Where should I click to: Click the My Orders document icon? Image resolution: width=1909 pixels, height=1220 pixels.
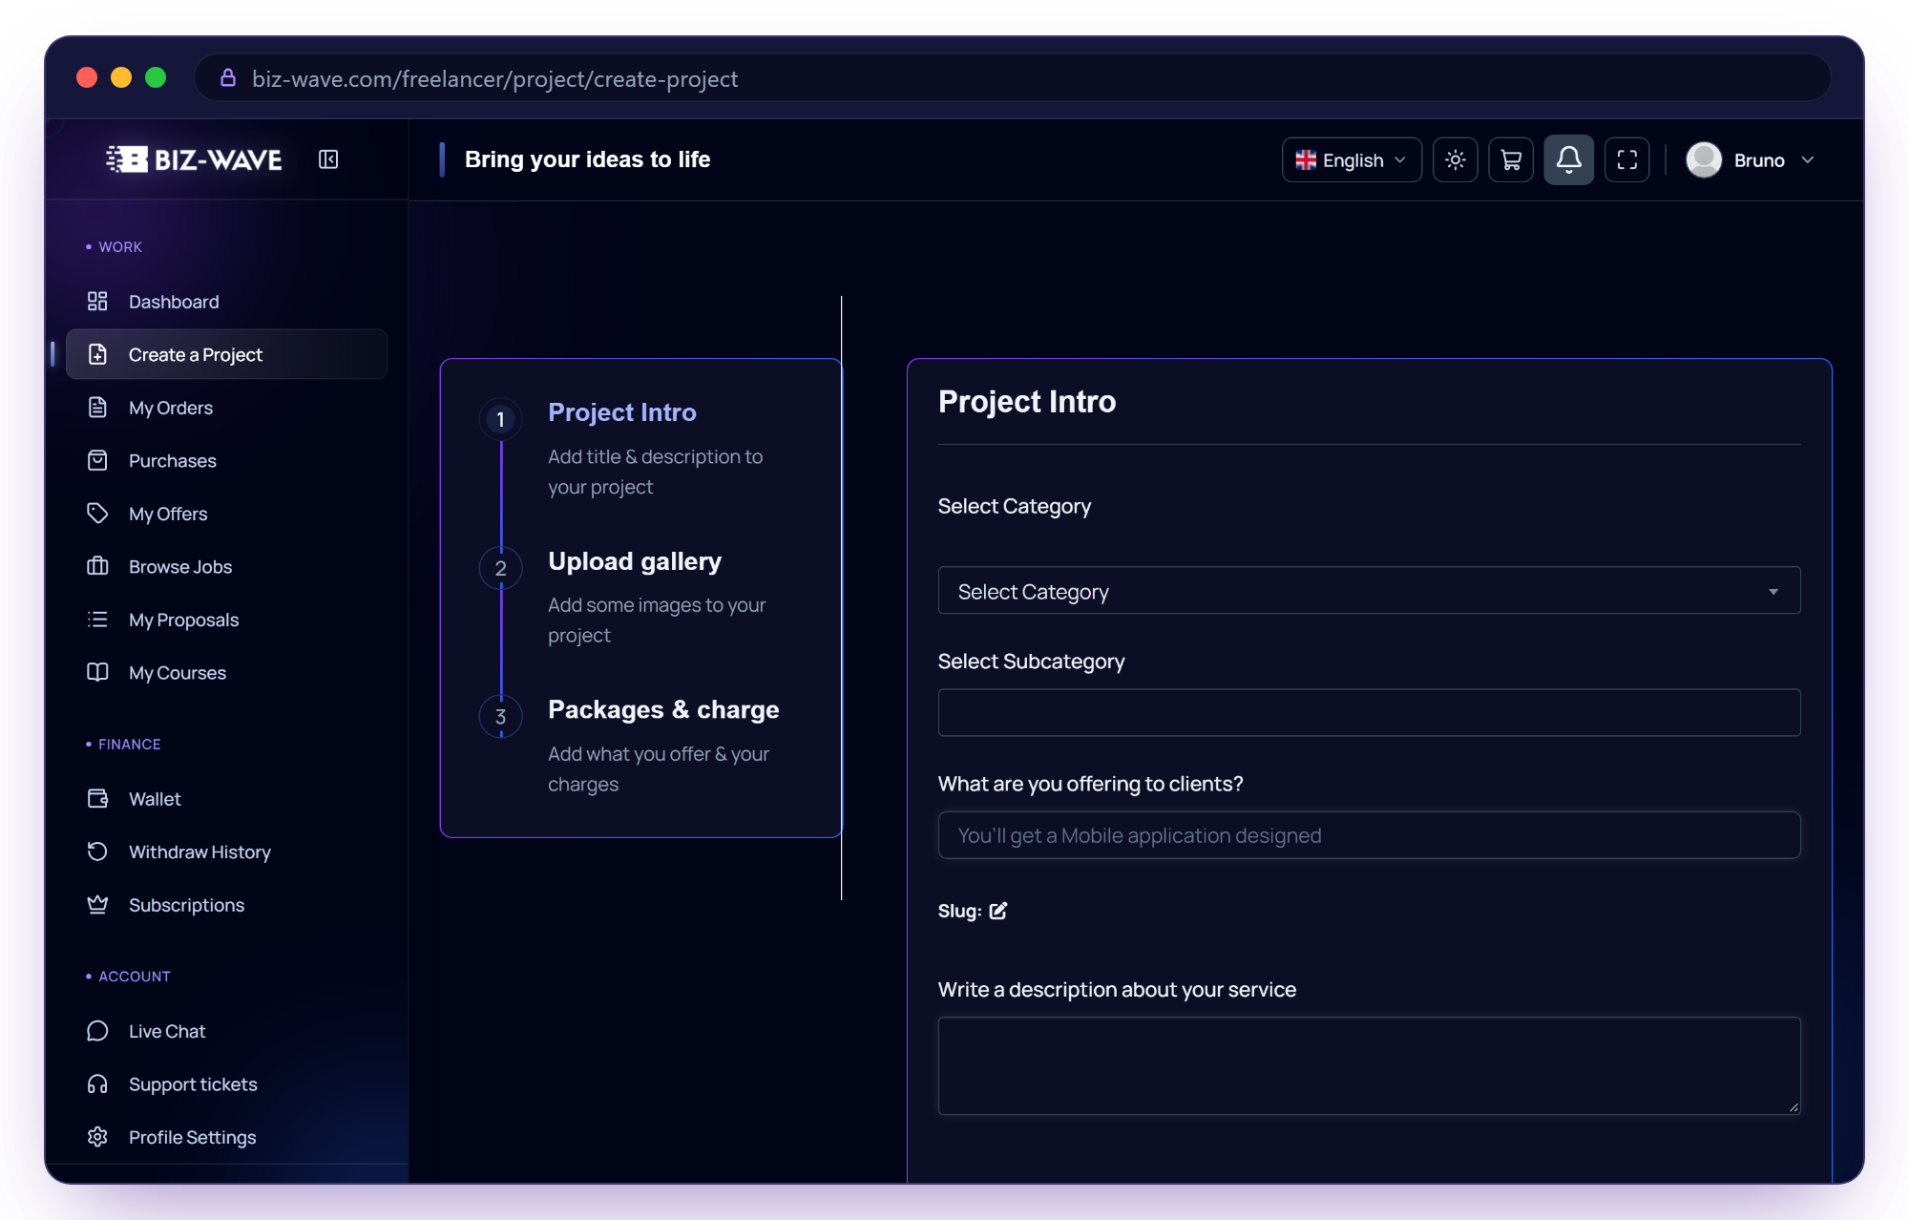click(x=97, y=408)
